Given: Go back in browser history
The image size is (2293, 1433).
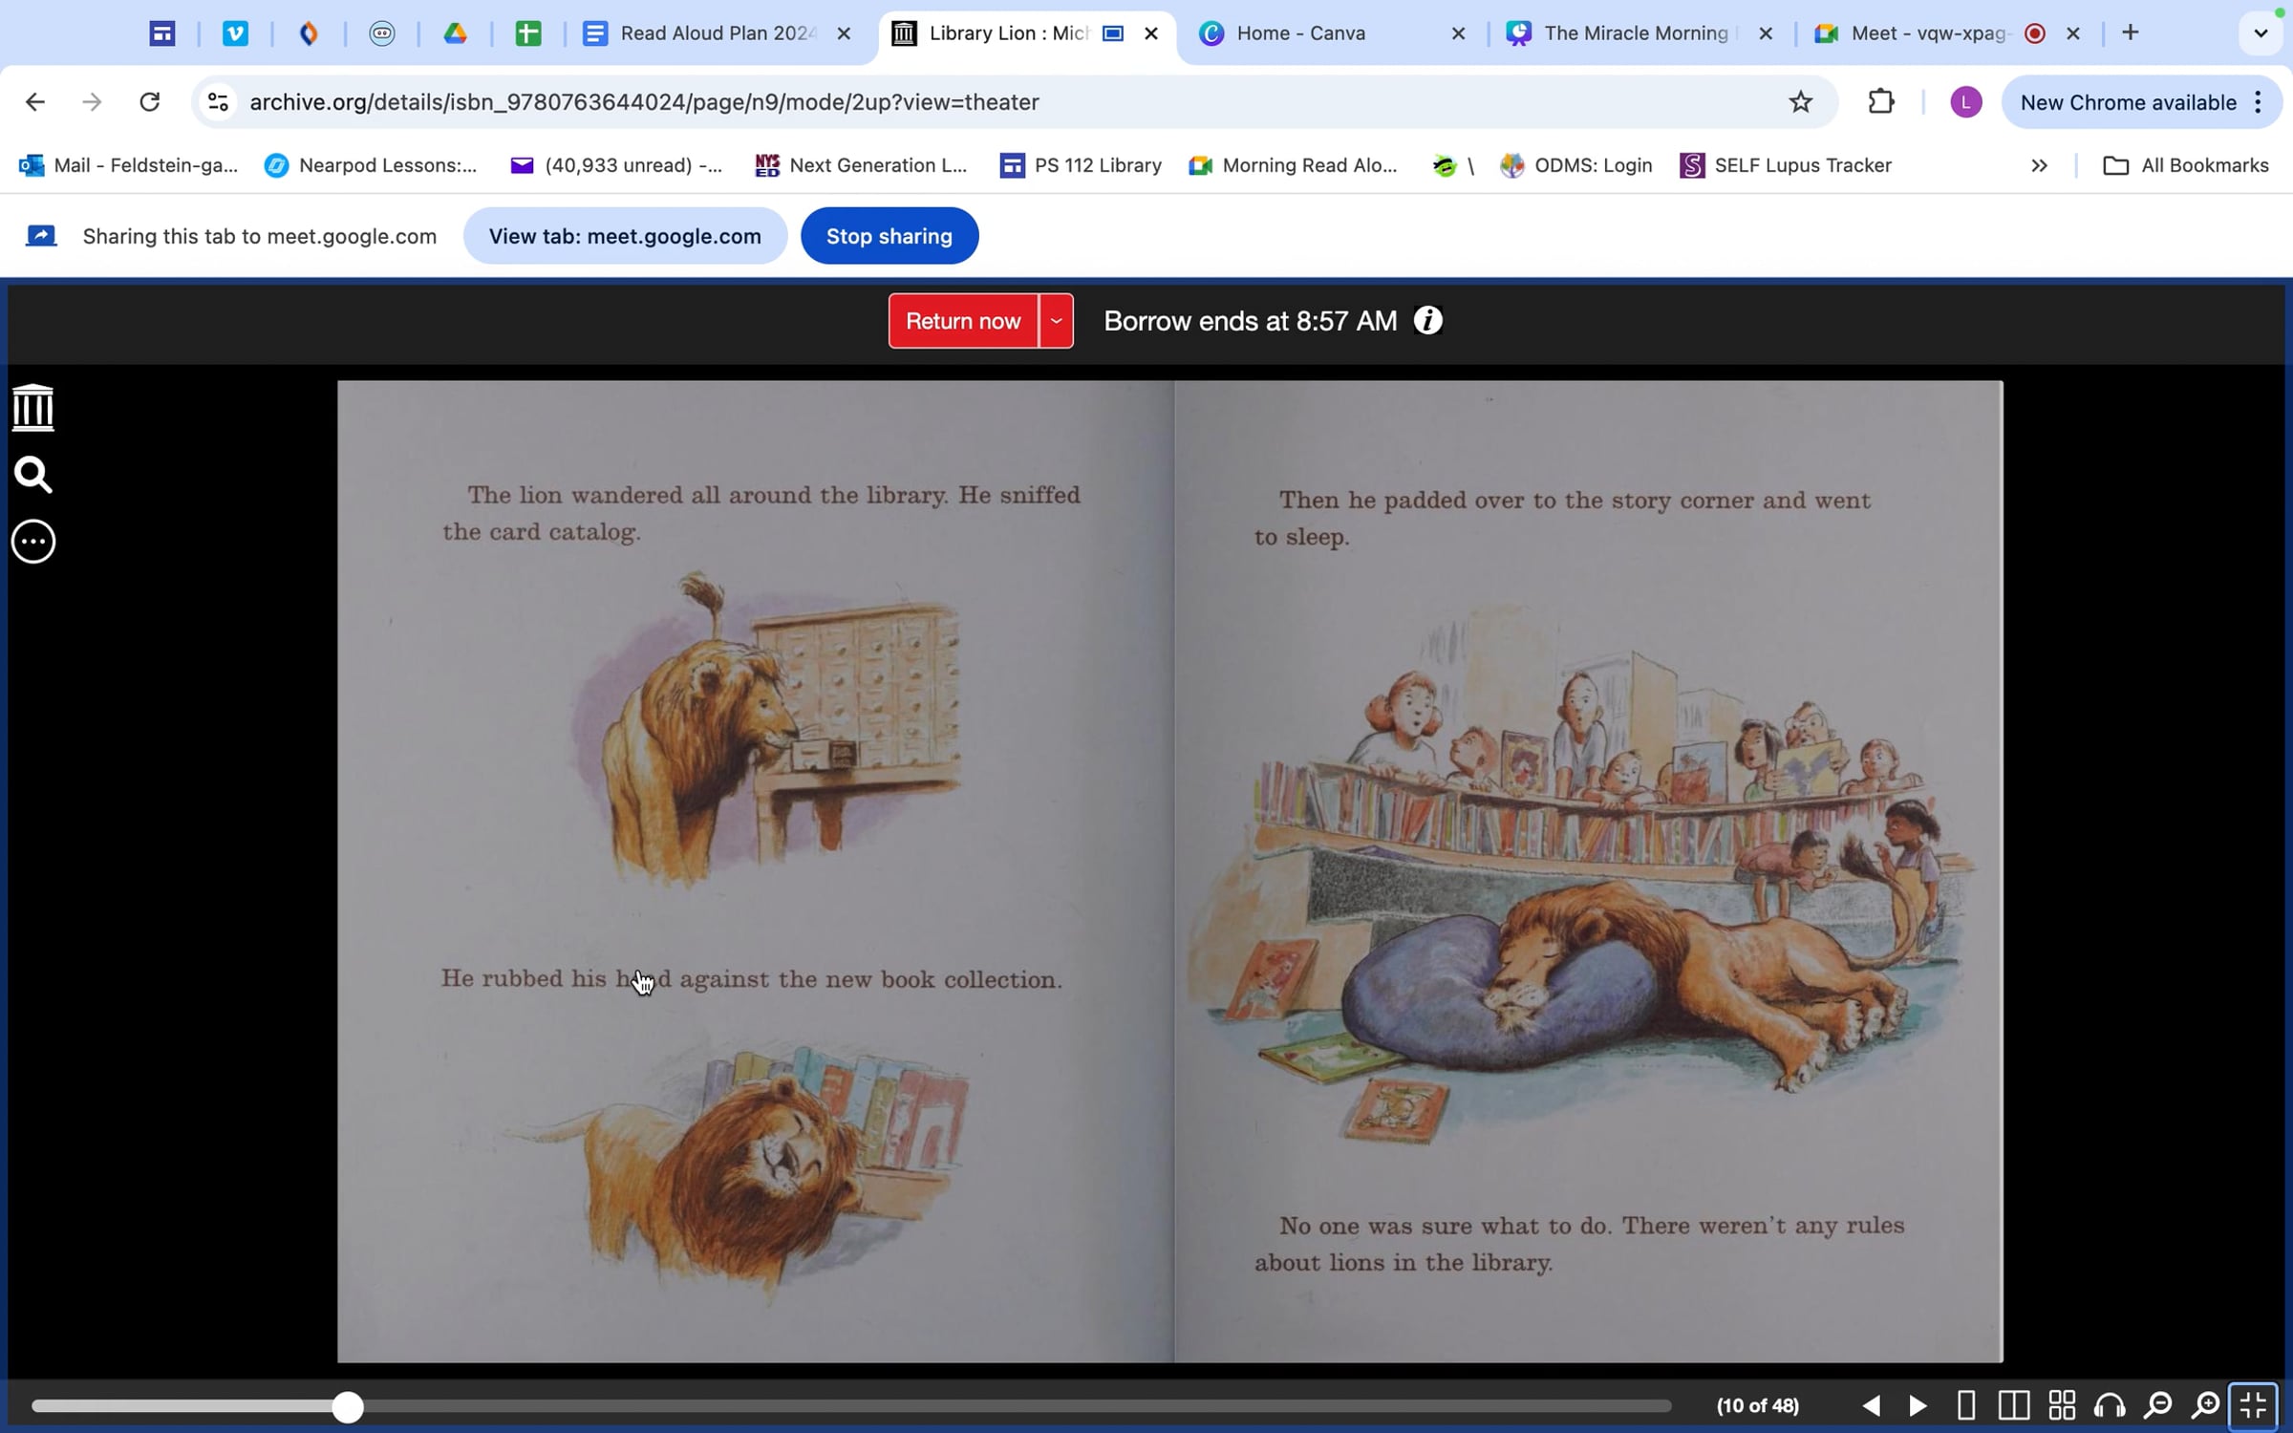Looking at the screenshot, I should point(35,102).
